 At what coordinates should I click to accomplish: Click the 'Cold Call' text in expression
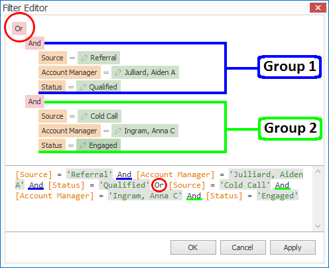245,185
